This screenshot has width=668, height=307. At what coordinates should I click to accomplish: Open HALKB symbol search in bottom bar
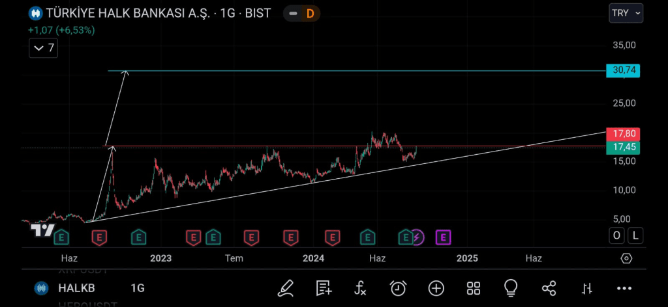coord(77,288)
